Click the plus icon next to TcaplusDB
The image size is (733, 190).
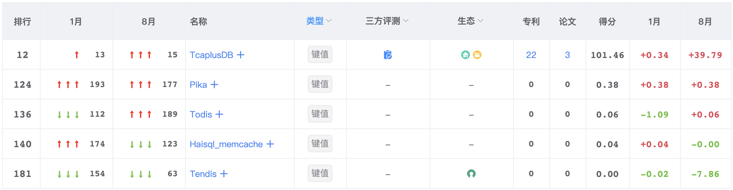241,55
